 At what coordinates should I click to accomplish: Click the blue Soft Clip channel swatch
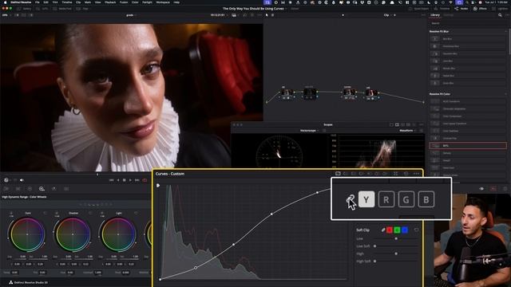[405, 230]
